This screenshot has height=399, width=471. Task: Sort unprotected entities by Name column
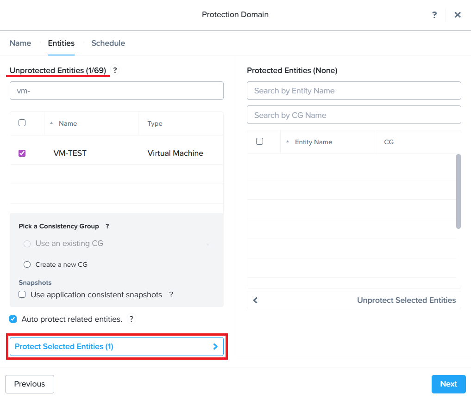68,123
